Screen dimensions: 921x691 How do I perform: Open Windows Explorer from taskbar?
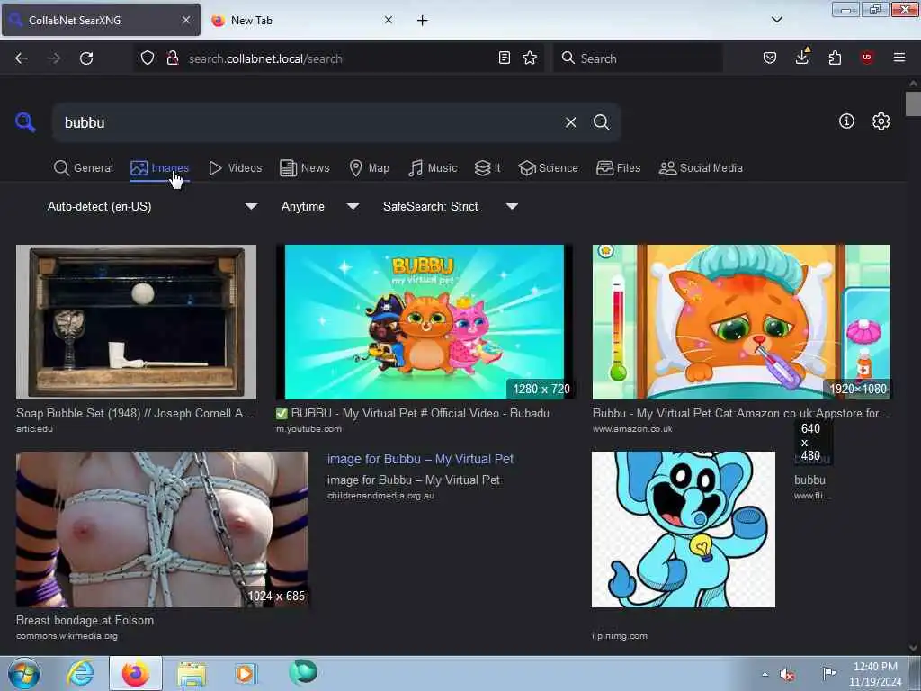pos(192,673)
